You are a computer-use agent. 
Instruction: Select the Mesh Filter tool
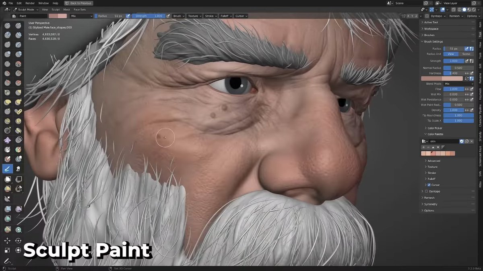click(x=8, y=209)
